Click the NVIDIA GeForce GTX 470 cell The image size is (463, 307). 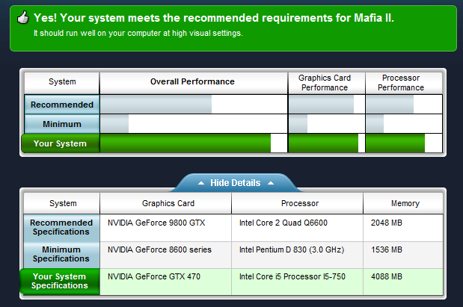[165, 282]
